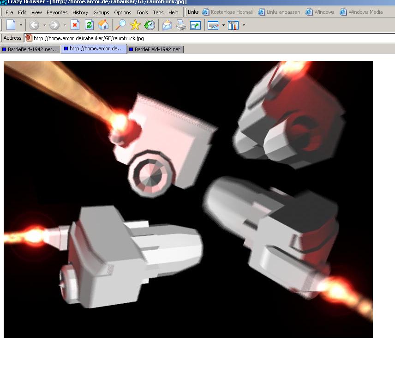Click the Tools toolbar icon
Viewport: 395px width, 385px height.
tap(233, 25)
